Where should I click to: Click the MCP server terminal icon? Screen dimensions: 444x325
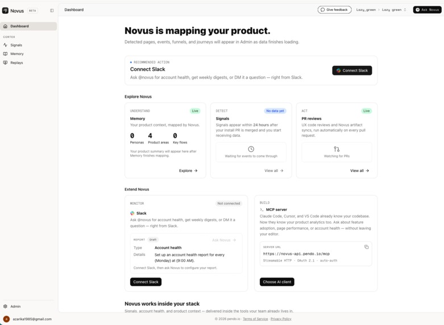pos(262,210)
